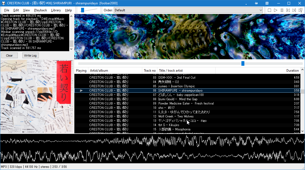Click the seekbar handle below the visualization

(243, 63)
